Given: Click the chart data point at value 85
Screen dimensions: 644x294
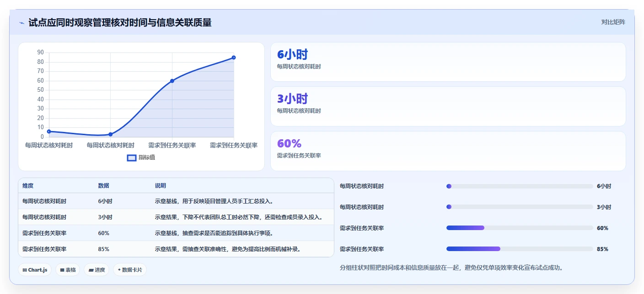Looking at the screenshot, I should 234,58.
